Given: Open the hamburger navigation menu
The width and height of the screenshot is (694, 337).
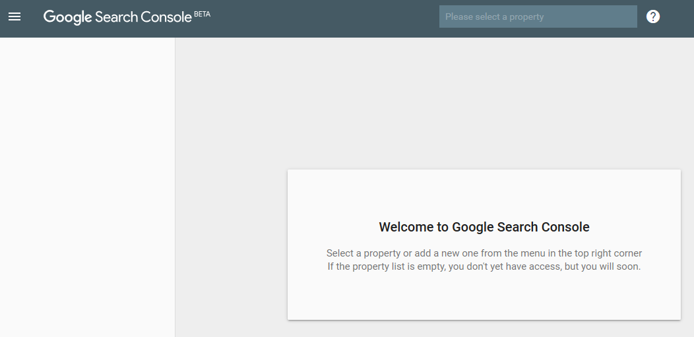Looking at the screenshot, I should pyautogui.click(x=15, y=16).
